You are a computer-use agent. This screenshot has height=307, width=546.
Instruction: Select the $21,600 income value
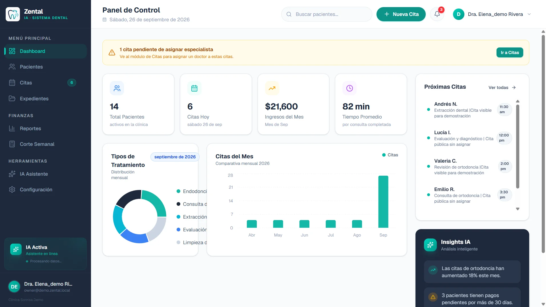pyautogui.click(x=281, y=107)
